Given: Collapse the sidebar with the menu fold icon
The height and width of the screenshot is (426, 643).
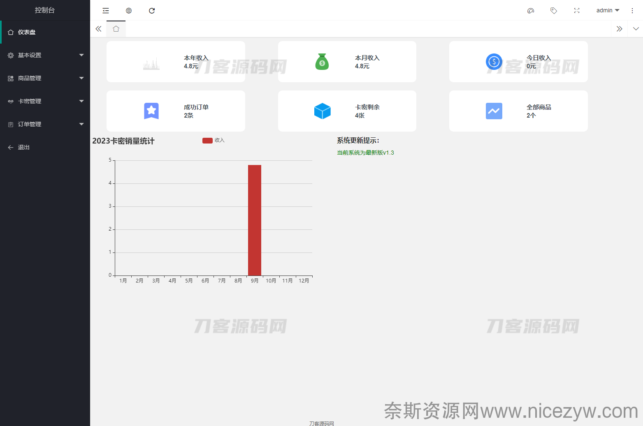Looking at the screenshot, I should [106, 11].
